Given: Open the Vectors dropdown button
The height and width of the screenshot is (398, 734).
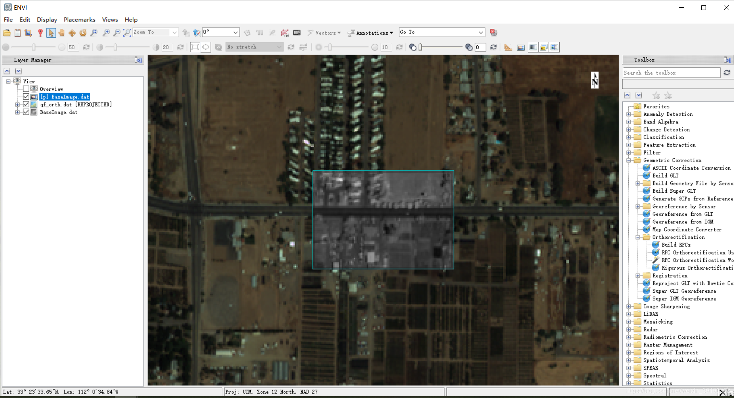Looking at the screenshot, I should 324,33.
